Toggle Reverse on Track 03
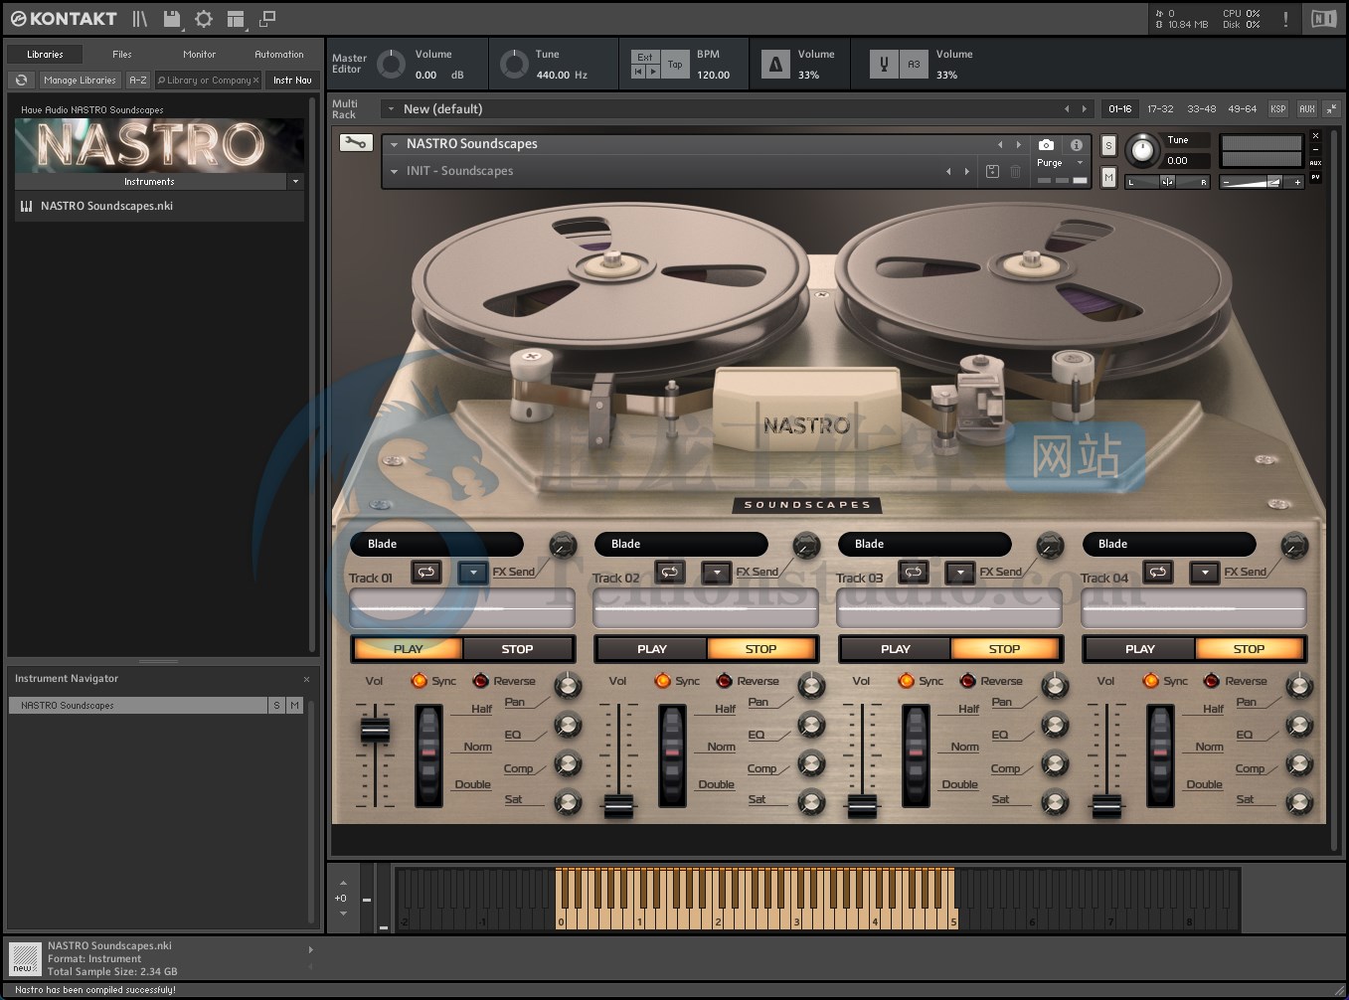Screen dimensions: 1349x1000 [x=967, y=681]
